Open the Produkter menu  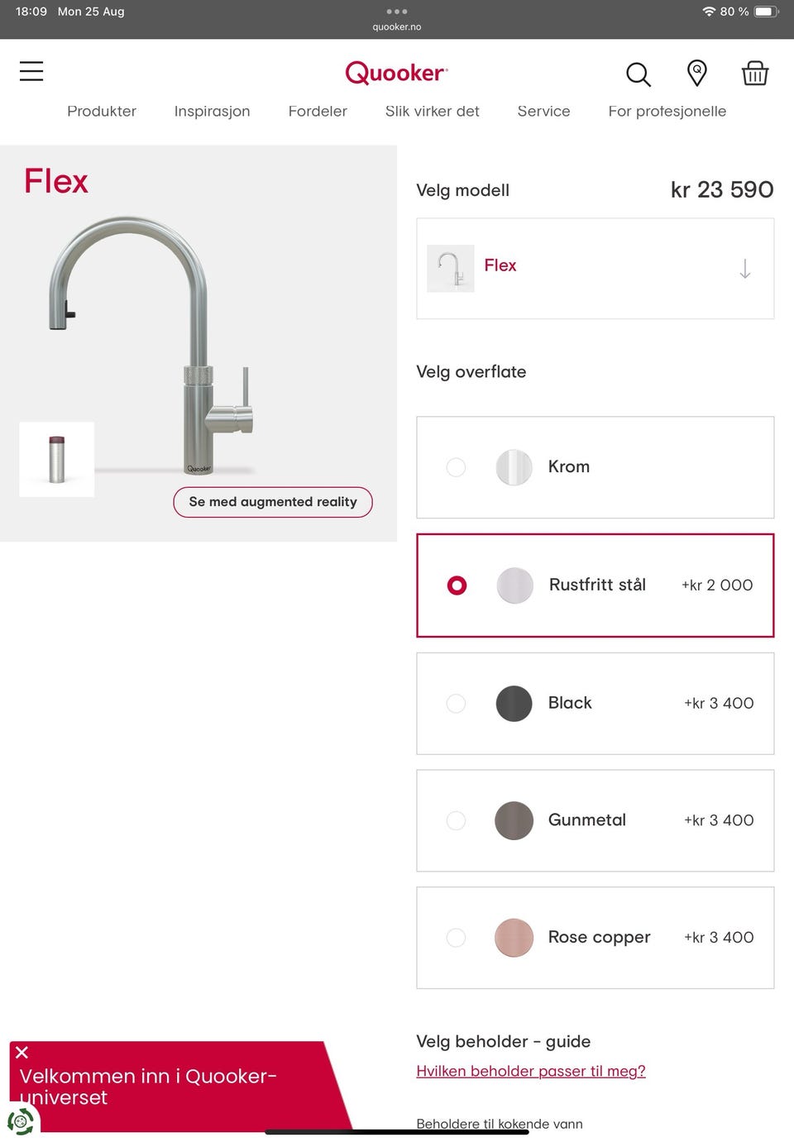102,111
